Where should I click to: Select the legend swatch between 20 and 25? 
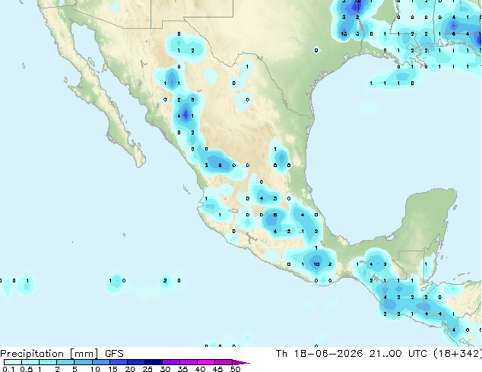[x=135, y=362]
